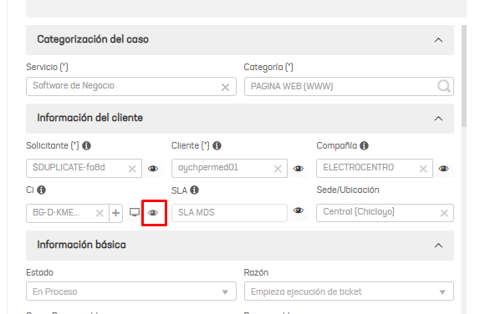This screenshot has width=485, height=314.
Task: Clear the Sede/Ubicación field
Action: 444,213
